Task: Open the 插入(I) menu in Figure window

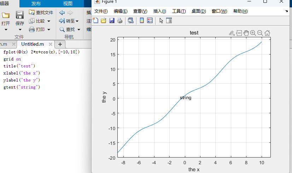Action: tap(159, 11)
